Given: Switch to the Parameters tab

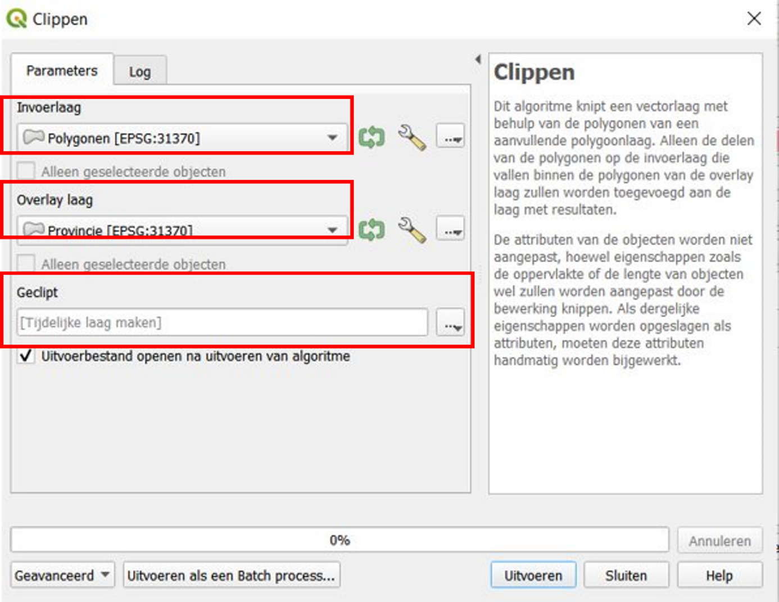Looking at the screenshot, I should [62, 70].
